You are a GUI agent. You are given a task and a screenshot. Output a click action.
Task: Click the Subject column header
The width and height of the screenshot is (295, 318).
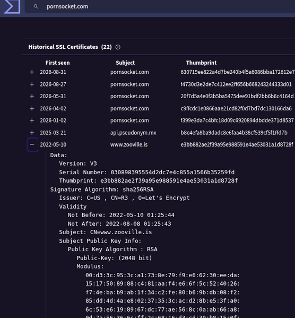click(x=125, y=63)
